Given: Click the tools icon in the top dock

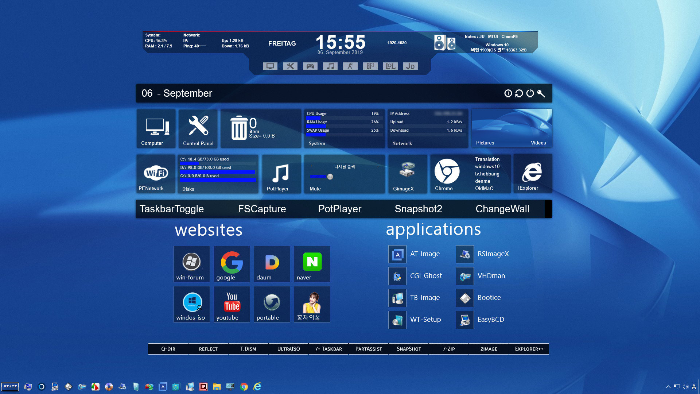Looking at the screenshot, I should coord(290,66).
